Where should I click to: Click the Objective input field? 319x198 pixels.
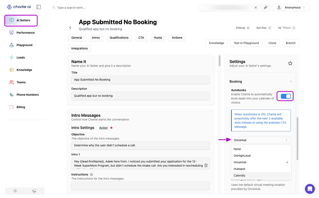point(140,145)
